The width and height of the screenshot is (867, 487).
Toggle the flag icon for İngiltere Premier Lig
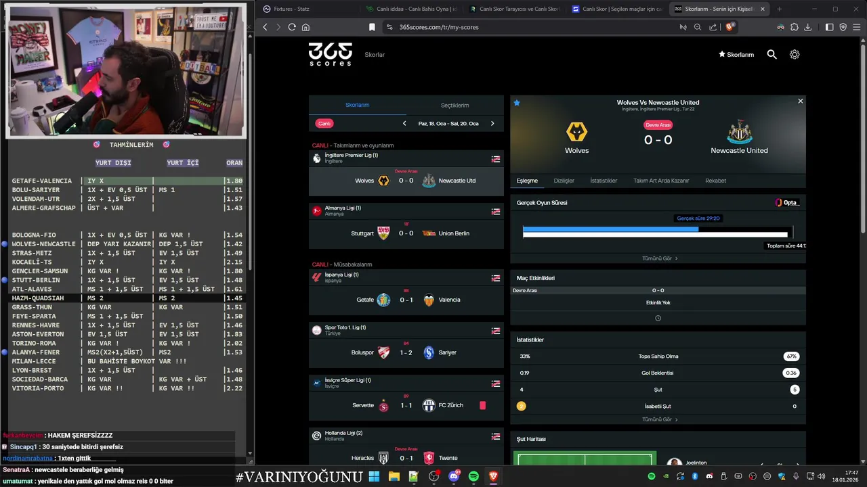click(496, 159)
